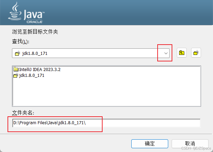Click the up one level folder icon

pyautogui.click(x=182, y=53)
